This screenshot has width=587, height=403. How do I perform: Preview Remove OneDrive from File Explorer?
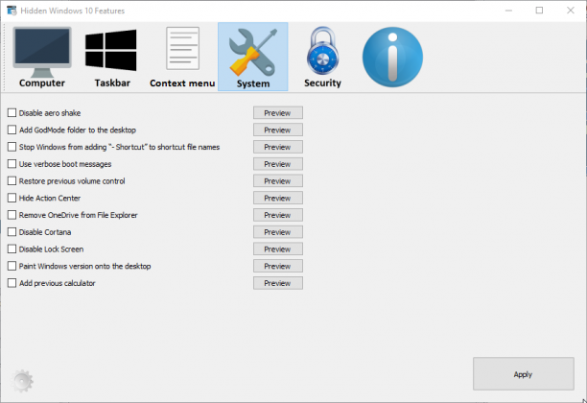(x=278, y=215)
